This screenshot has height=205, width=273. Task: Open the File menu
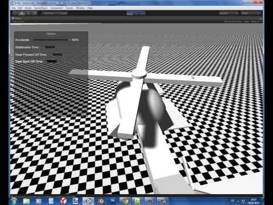13,8
